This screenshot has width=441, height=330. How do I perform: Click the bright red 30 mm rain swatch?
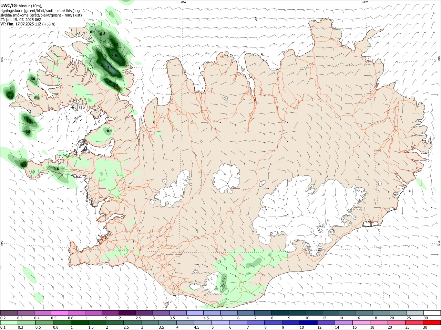pos(431,322)
